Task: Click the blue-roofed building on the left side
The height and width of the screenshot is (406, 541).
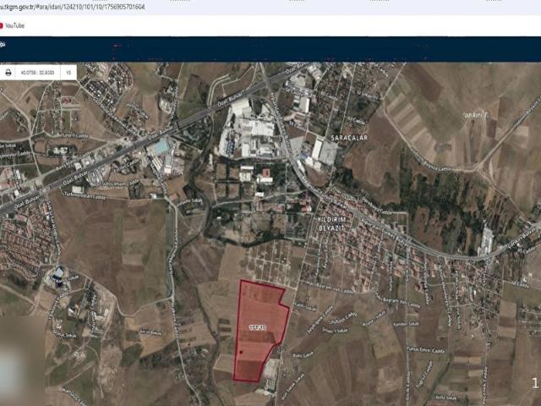Action: pyautogui.click(x=59, y=273)
